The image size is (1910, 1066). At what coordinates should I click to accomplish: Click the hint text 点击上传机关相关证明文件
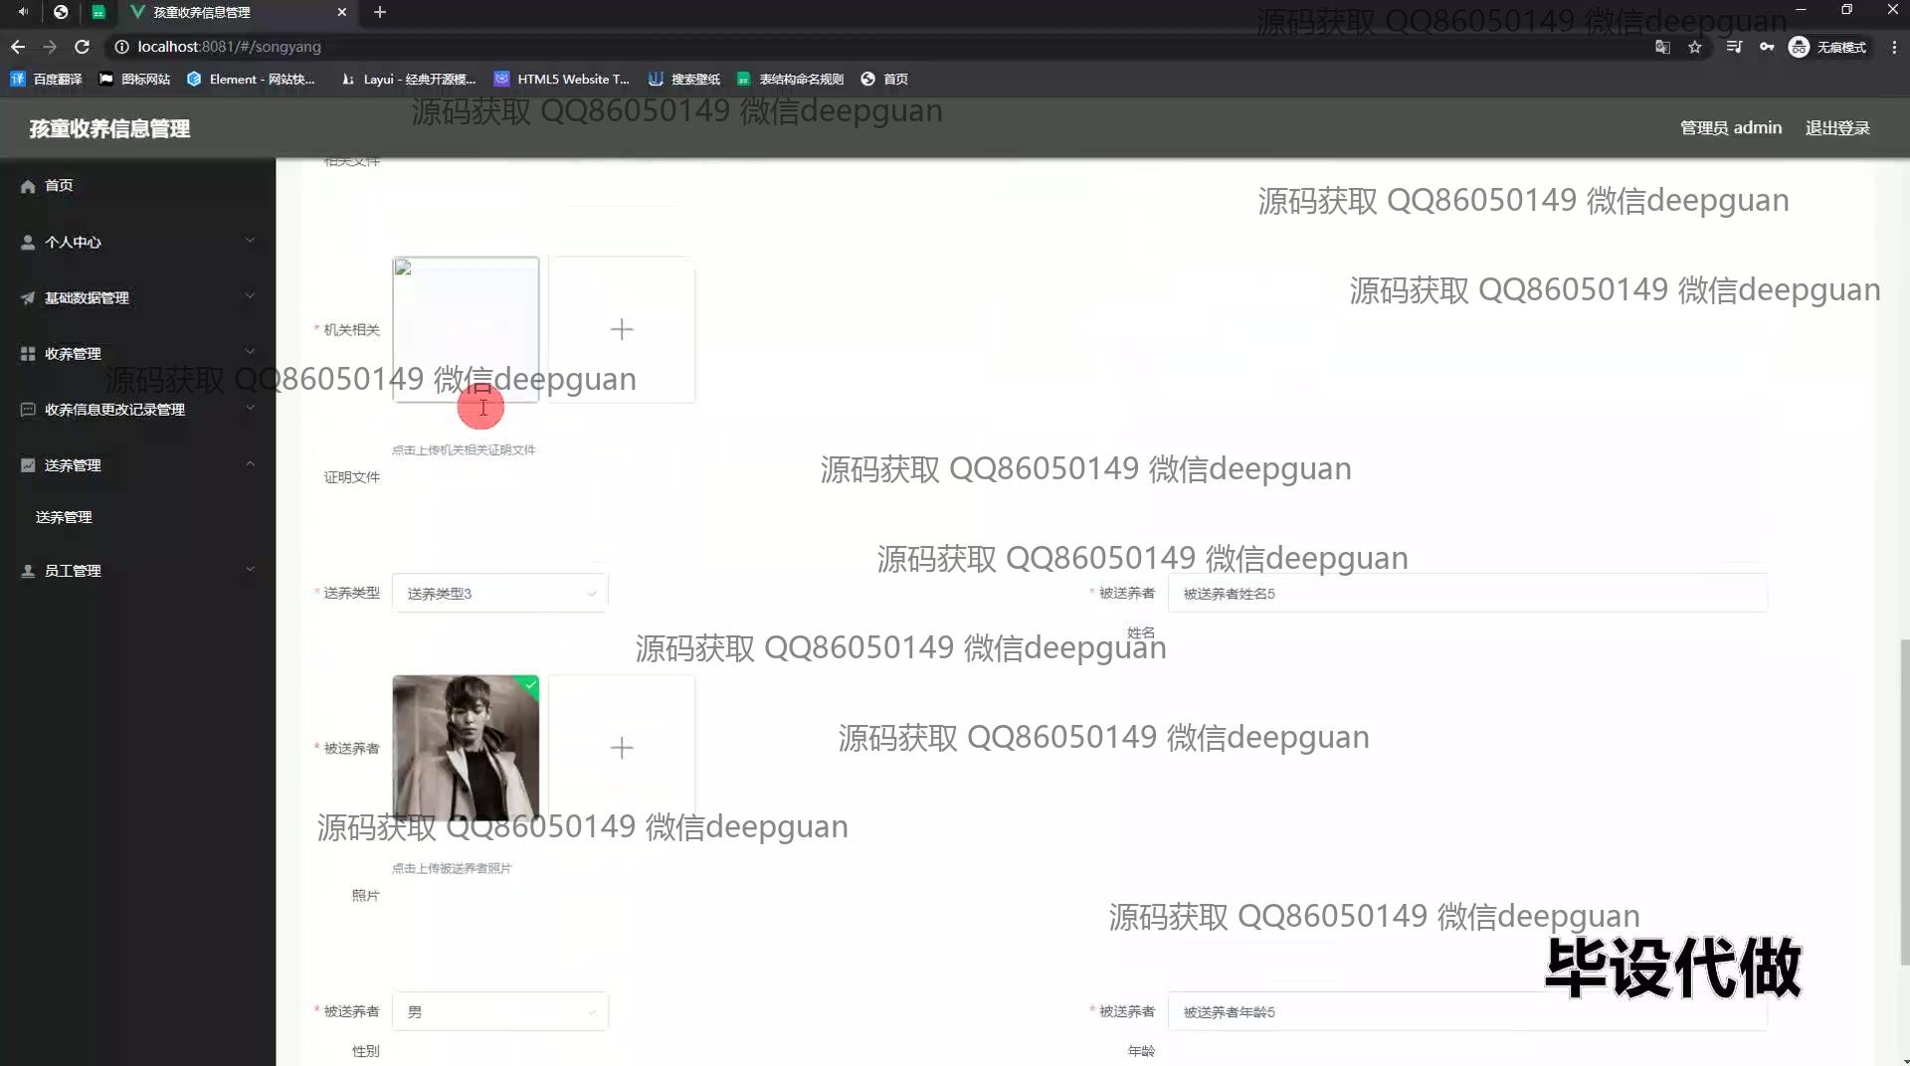pyautogui.click(x=464, y=450)
